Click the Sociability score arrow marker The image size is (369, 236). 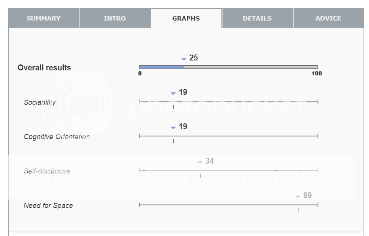(x=173, y=93)
